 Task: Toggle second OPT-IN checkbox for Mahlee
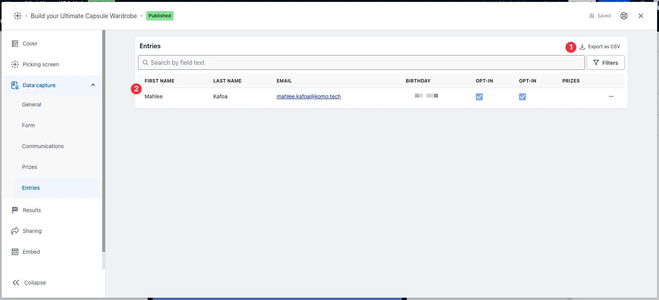coord(522,97)
